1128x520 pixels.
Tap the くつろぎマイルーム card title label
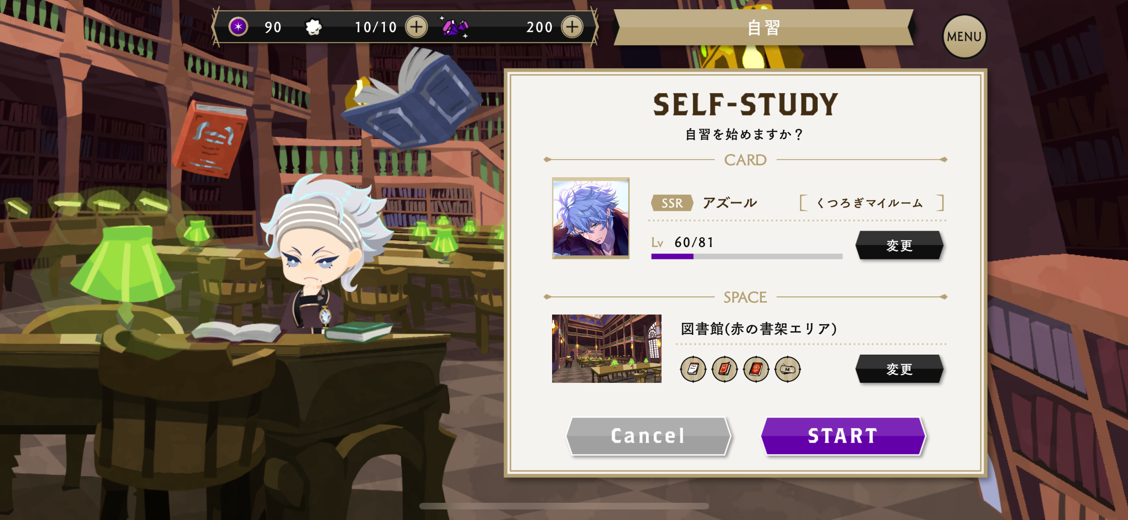point(871,203)
